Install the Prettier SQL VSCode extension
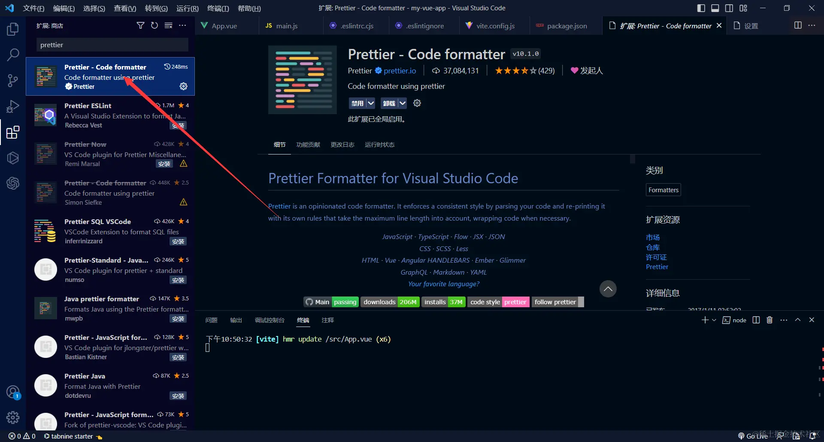824x442 pixels. tap(178, 242)
